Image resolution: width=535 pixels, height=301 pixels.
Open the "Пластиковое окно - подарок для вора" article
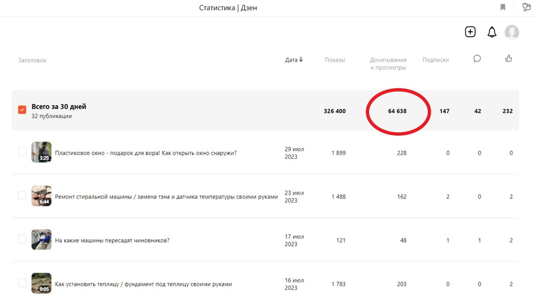[145, 153]
